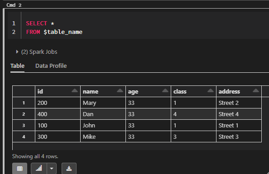Click cell containing Mary

103,103
